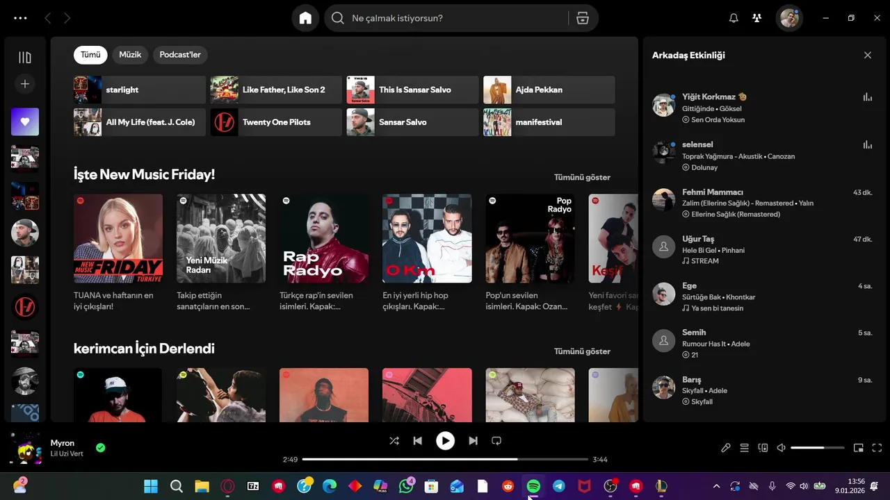890x500 pixels.
Task: Click the play button
Action: pos(445,440)
